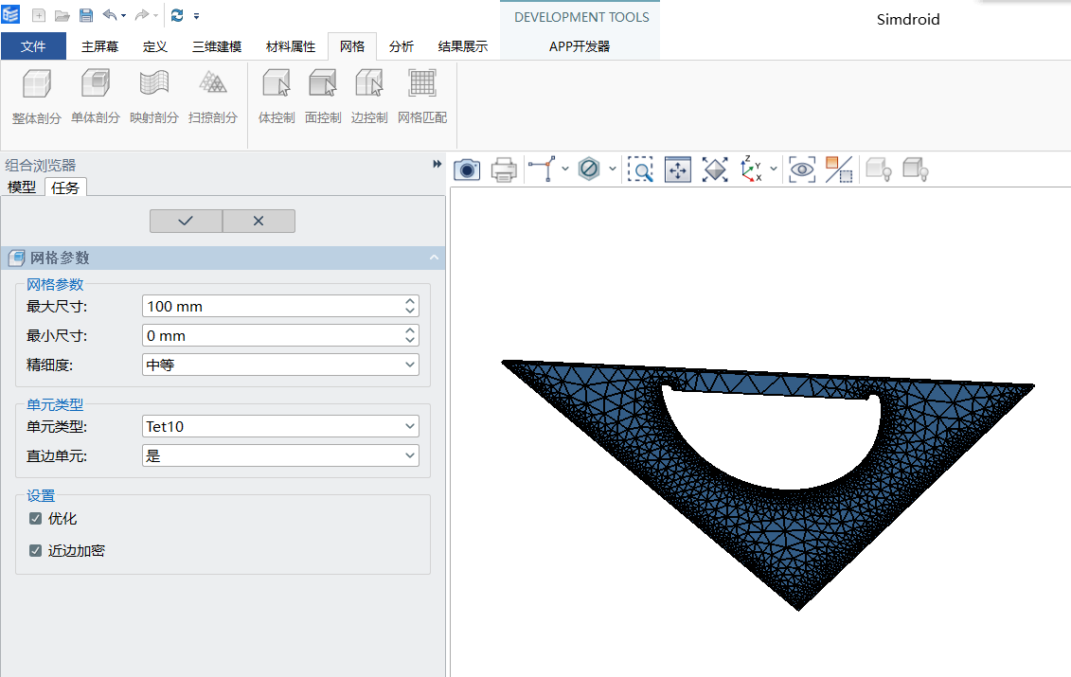Screen dimensions: 1071x677
Task: Click the second cube lightbulb icon
Action: [x=916, y=169]
